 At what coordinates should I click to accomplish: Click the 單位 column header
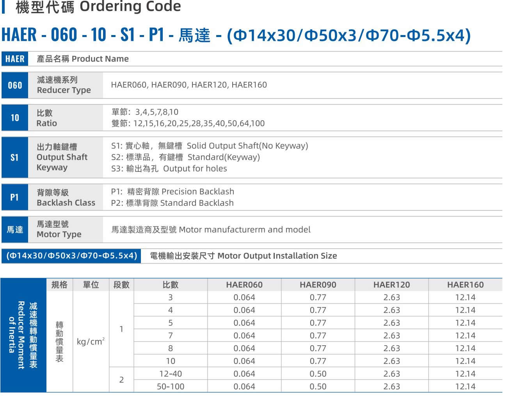point(91,285)
